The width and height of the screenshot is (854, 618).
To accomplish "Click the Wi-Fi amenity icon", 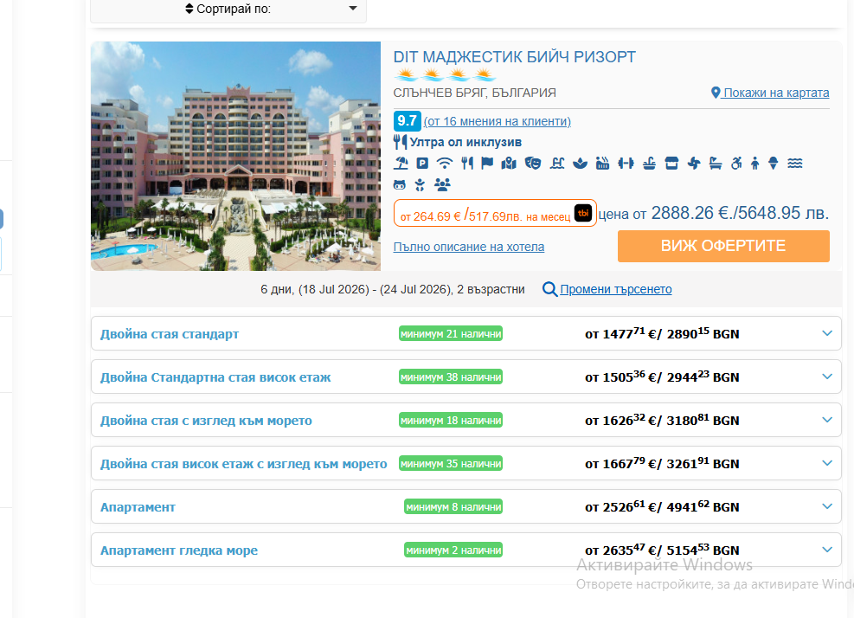I will pyautogui.click(x=445, y=163).
